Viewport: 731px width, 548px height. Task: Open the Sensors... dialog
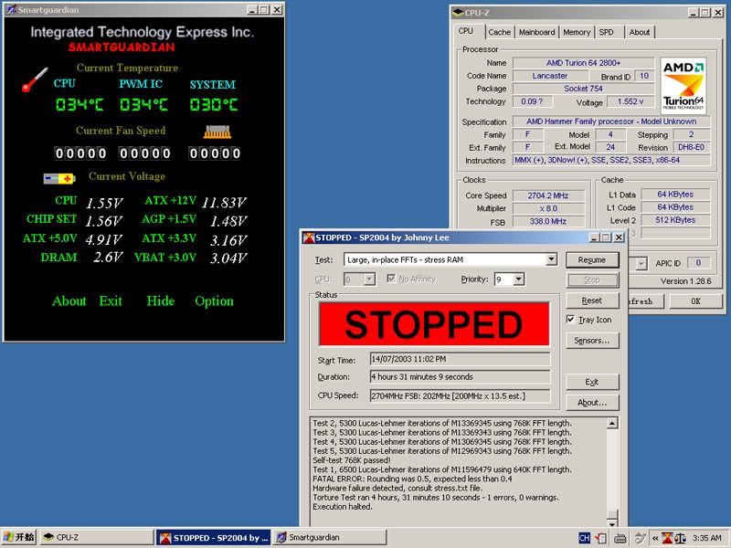(592, 341)
